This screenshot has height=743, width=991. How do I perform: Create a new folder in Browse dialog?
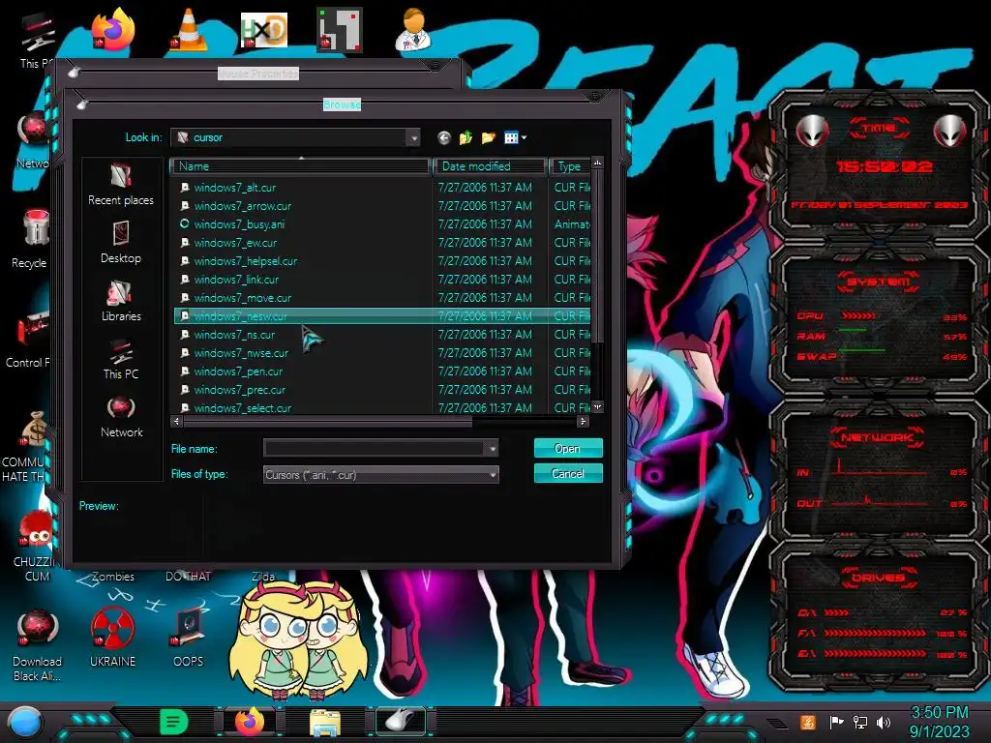coord(488,137)
